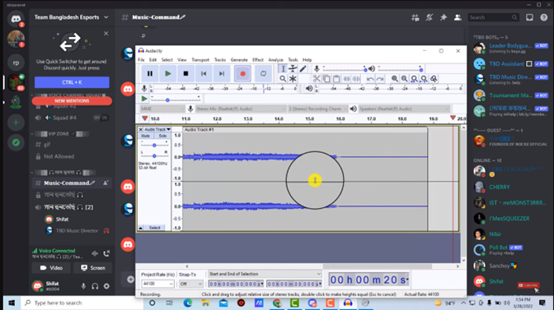Open the Edit menu in Audacity
554x310 pixels.
click(153, 60)
